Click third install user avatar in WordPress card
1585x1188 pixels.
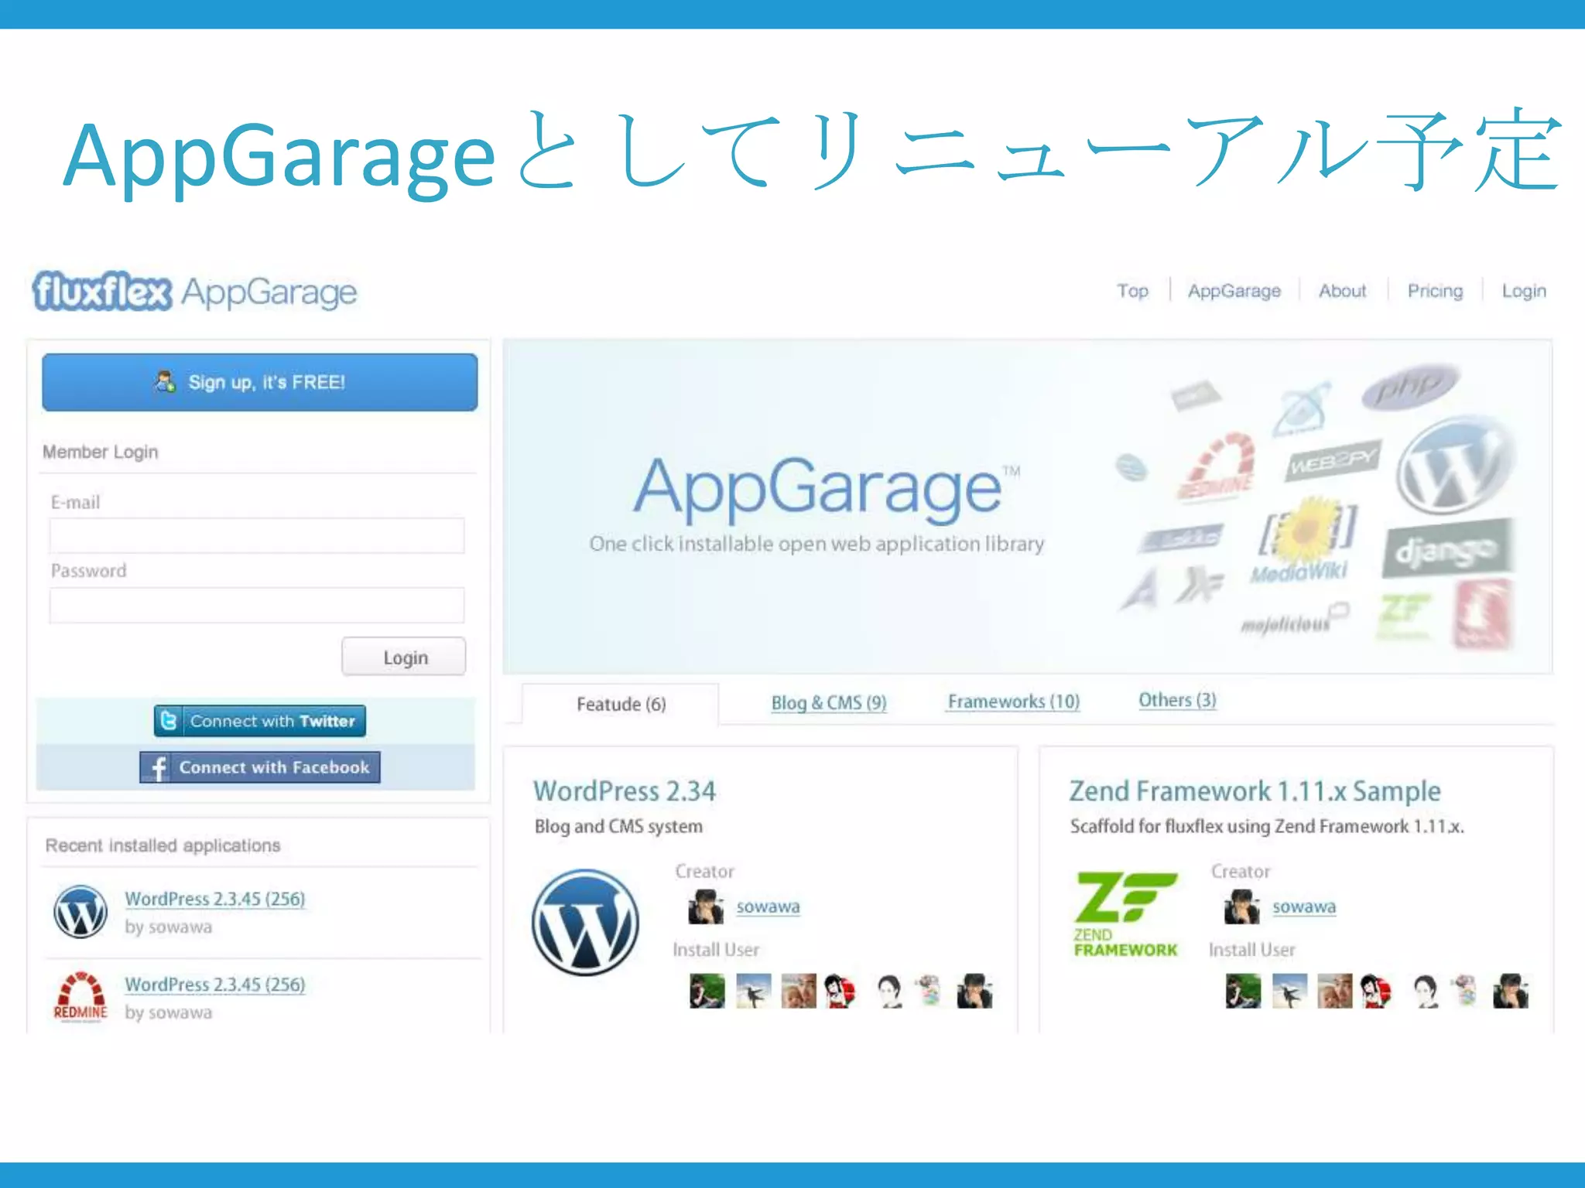[x=799, y=991]
